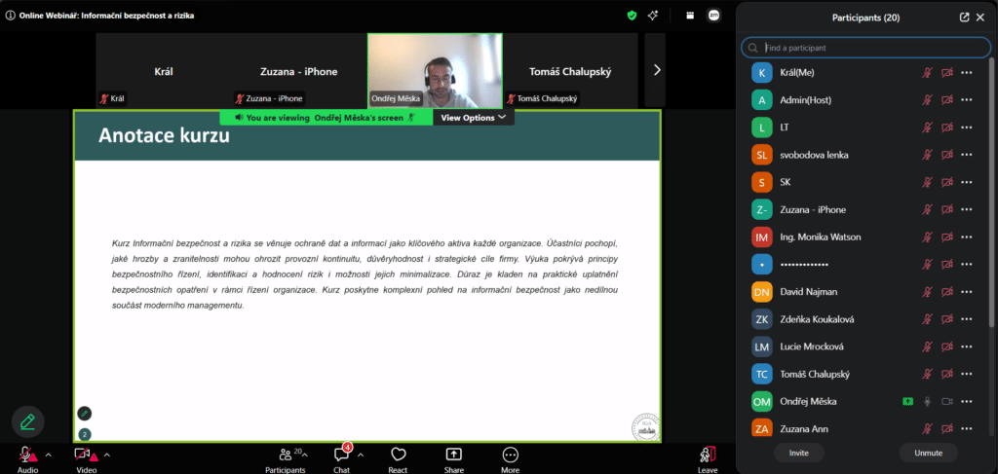
Task: Click the Find a participant field
Action: coord(866,48)
